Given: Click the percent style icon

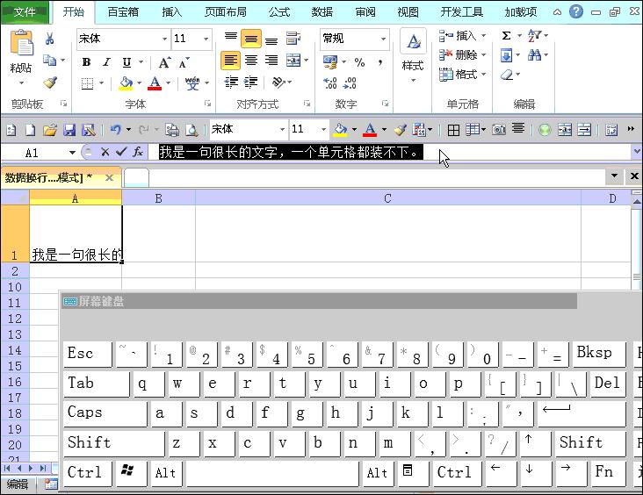Looking at the screenshot, I should click(359, 62).
